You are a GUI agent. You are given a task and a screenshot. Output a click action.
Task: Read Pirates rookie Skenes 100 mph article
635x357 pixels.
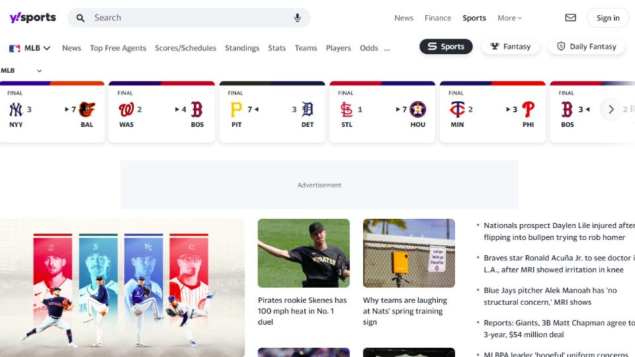[x=302, y=311]
